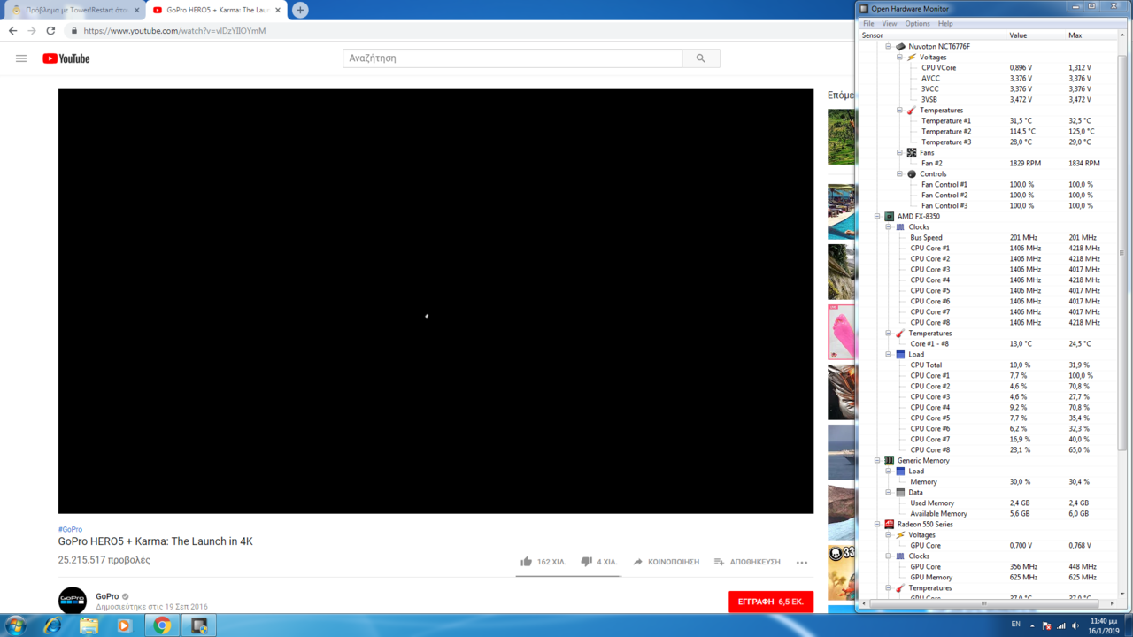
Task: Click the Max column header
Action: (x=1091, y=35)
